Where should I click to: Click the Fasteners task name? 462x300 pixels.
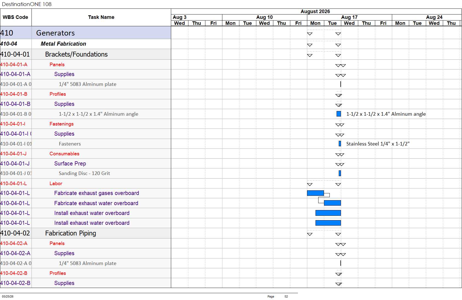tap(70, 144)
